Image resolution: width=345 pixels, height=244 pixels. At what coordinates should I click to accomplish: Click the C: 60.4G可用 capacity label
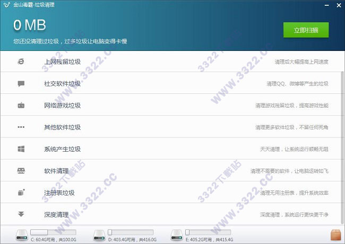click(x=54, y=240)
